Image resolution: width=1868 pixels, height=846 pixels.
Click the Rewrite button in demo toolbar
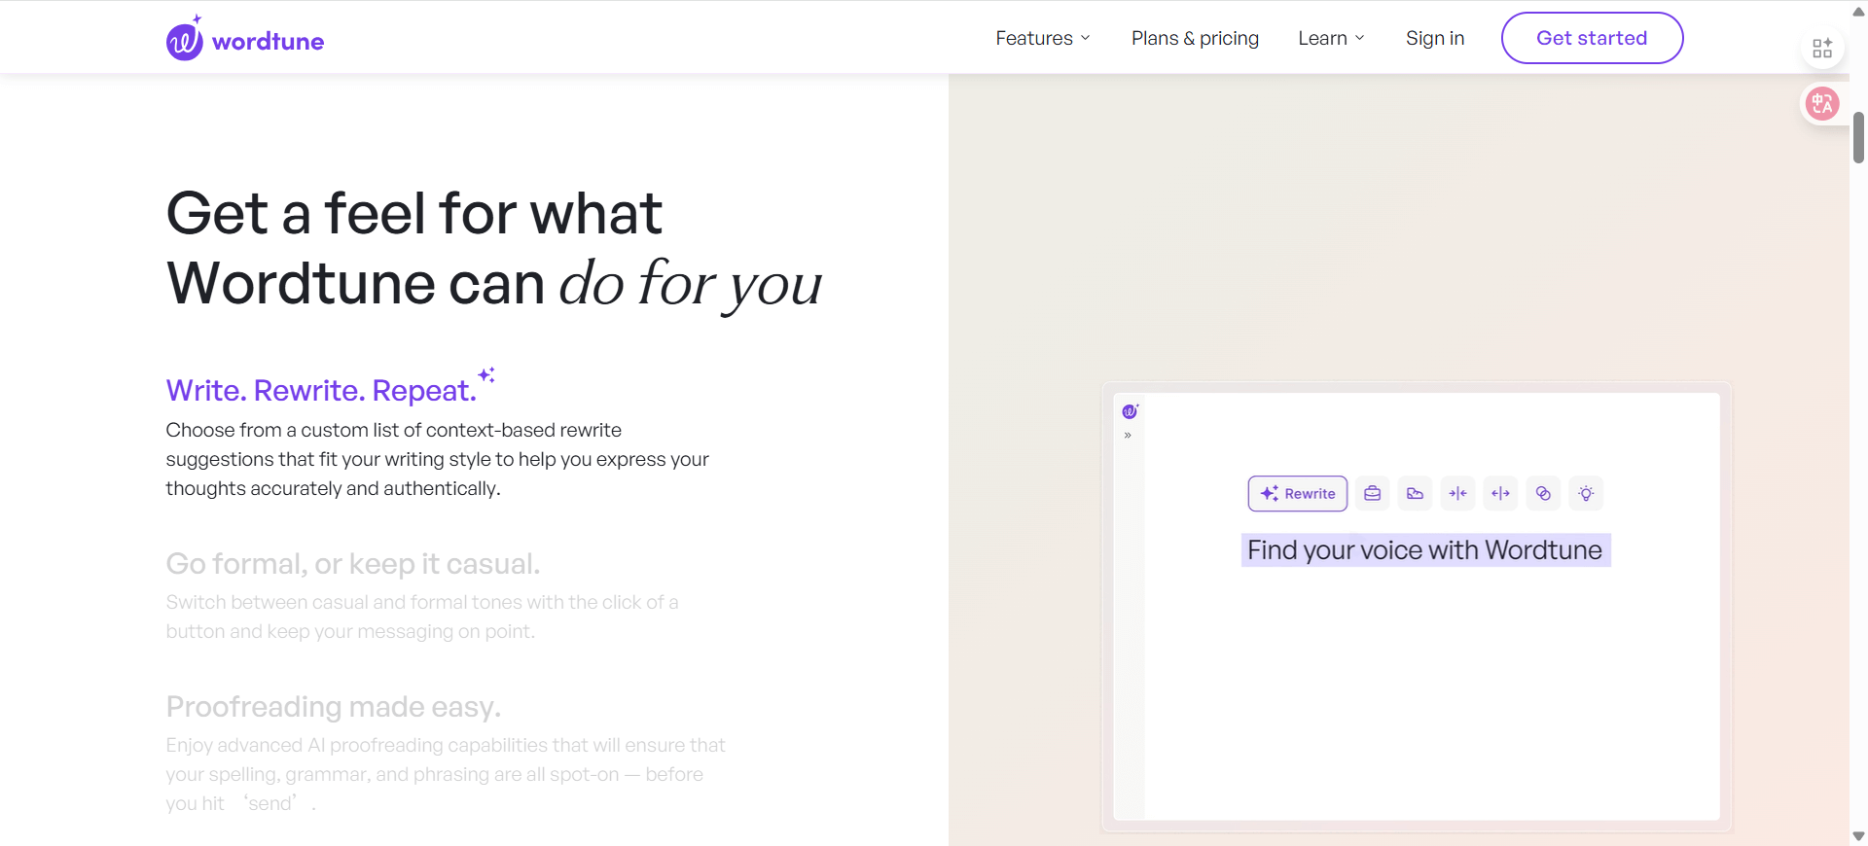point(1297,494)
